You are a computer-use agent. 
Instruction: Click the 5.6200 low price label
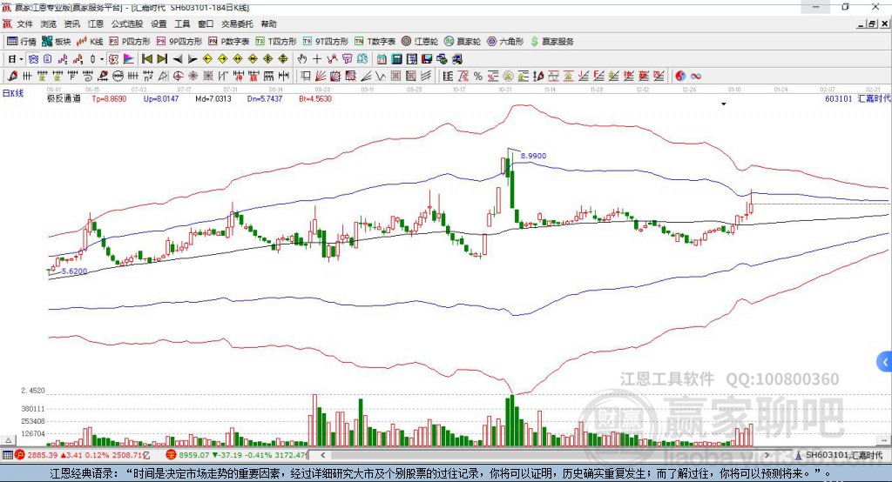coord(75,271)
